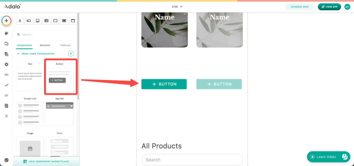This screenshot has height=166, width=354.
Task: Open the Database collections icon
Action: [x=6, y=54]
